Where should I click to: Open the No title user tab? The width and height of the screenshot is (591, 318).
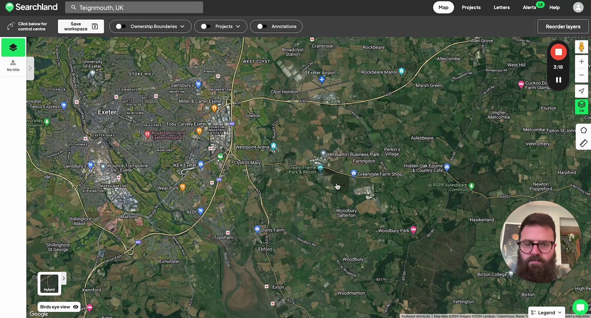(x=13, y=66)
